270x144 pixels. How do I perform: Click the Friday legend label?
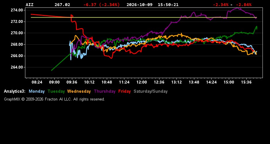tap(125, 92)
